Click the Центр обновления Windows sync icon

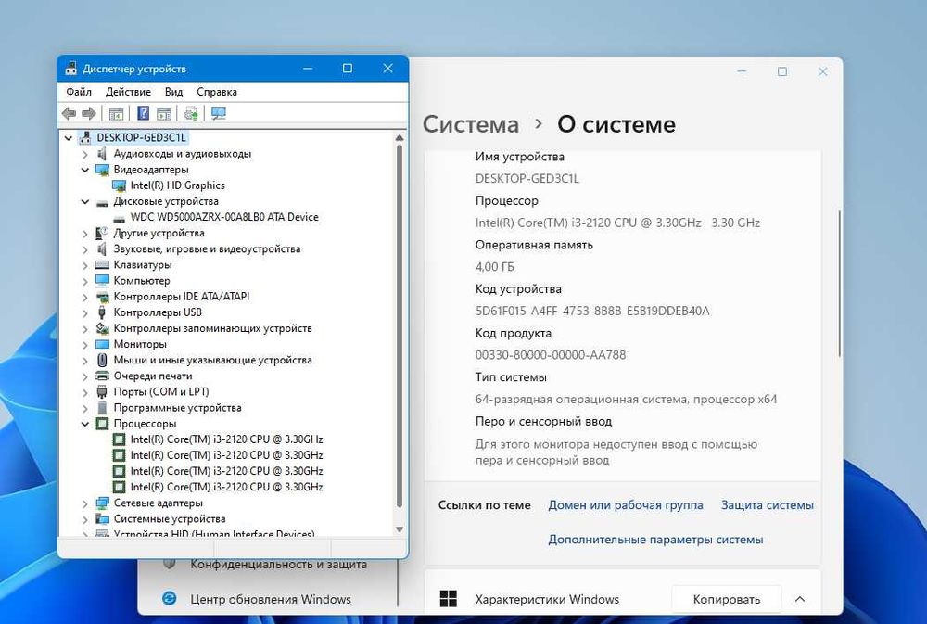(169, 598)
